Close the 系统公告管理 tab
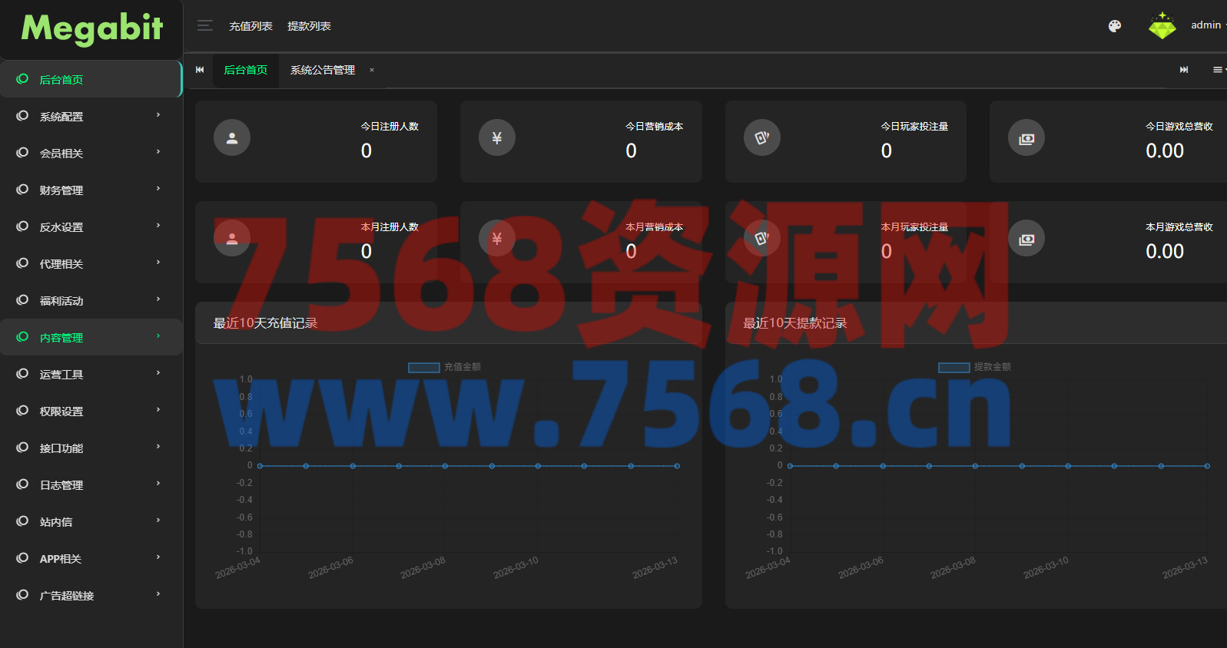The width and height of the screenshot is (1227, 648). click(372, 70)
